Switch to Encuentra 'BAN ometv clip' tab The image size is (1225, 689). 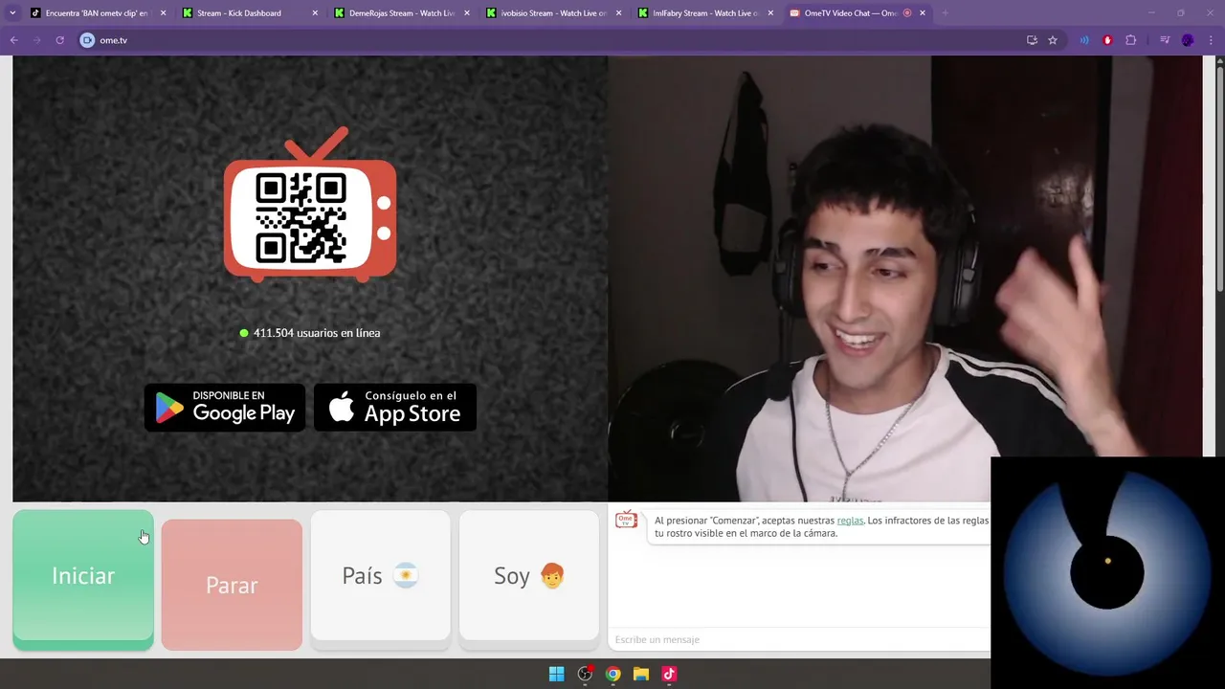coord(97,13)
